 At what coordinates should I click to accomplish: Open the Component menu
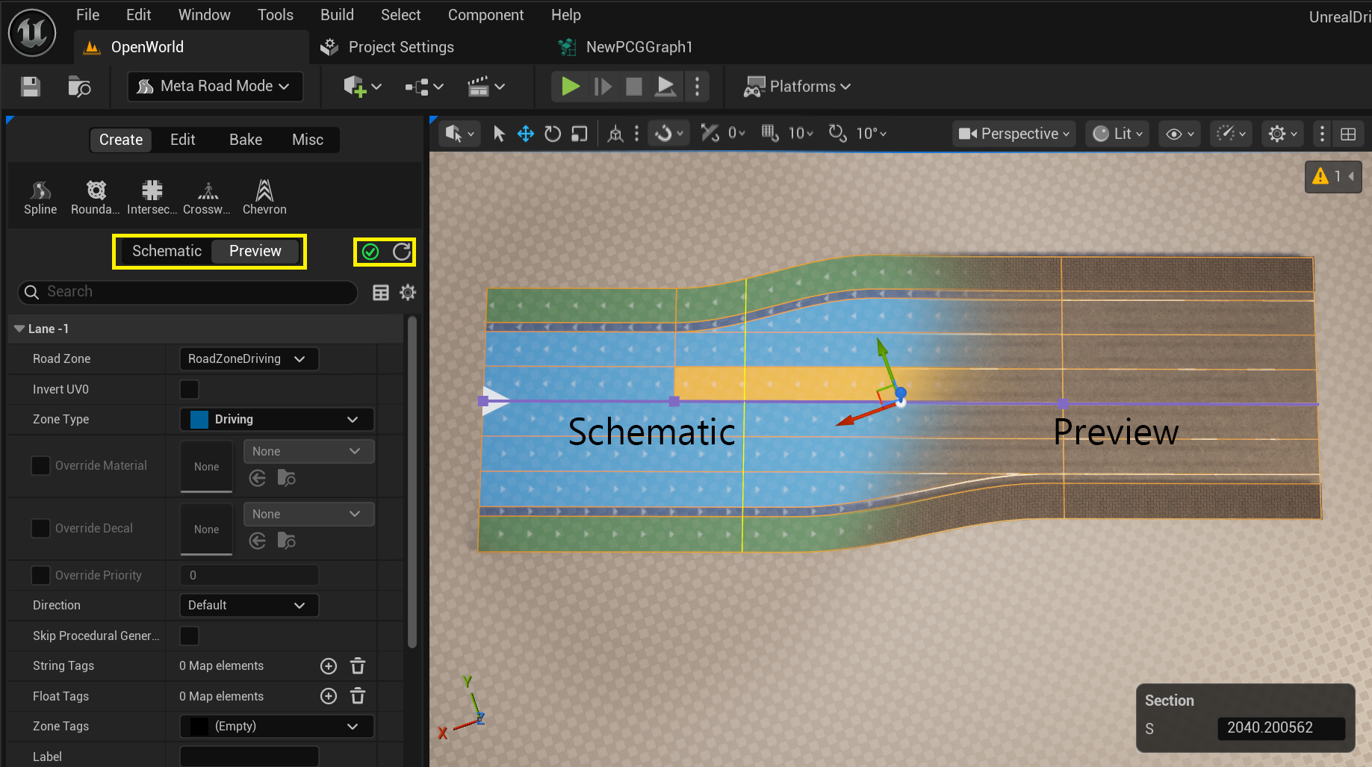click(x=485, y=15)
